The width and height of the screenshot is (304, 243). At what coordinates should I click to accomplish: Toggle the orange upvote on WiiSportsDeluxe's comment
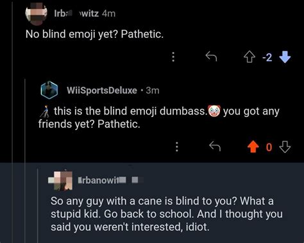pos(253,147)
